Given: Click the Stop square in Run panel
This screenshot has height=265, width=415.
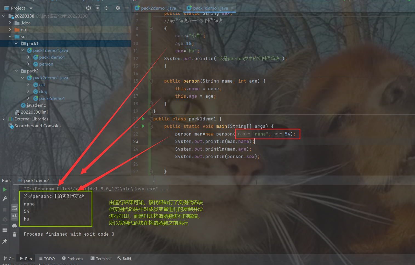Looking at the screenshot, I should pyautogui.click(x=5, y=210).
